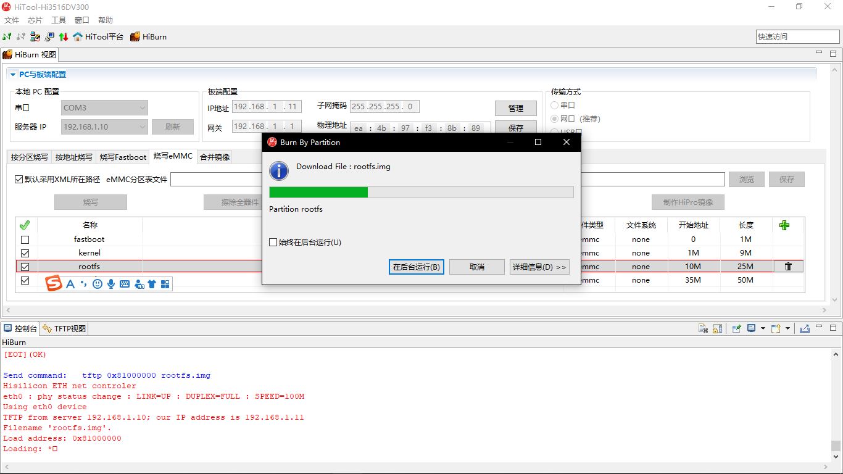This screenshot has height=474, width=843.
Task: Click the display selected console monitor icon
Action: pyautogui.click(x=752, y=328)
